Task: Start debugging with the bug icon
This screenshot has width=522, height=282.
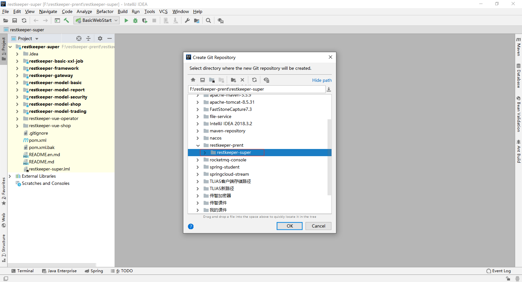Action: point(135,21)
